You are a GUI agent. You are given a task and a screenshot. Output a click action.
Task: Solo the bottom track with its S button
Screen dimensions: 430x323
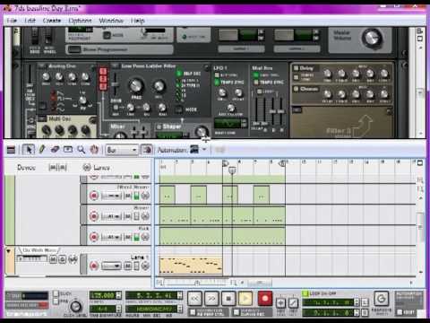[x=63, y=259]
